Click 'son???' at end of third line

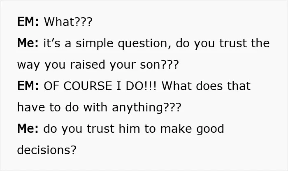[x=159, y=65]
